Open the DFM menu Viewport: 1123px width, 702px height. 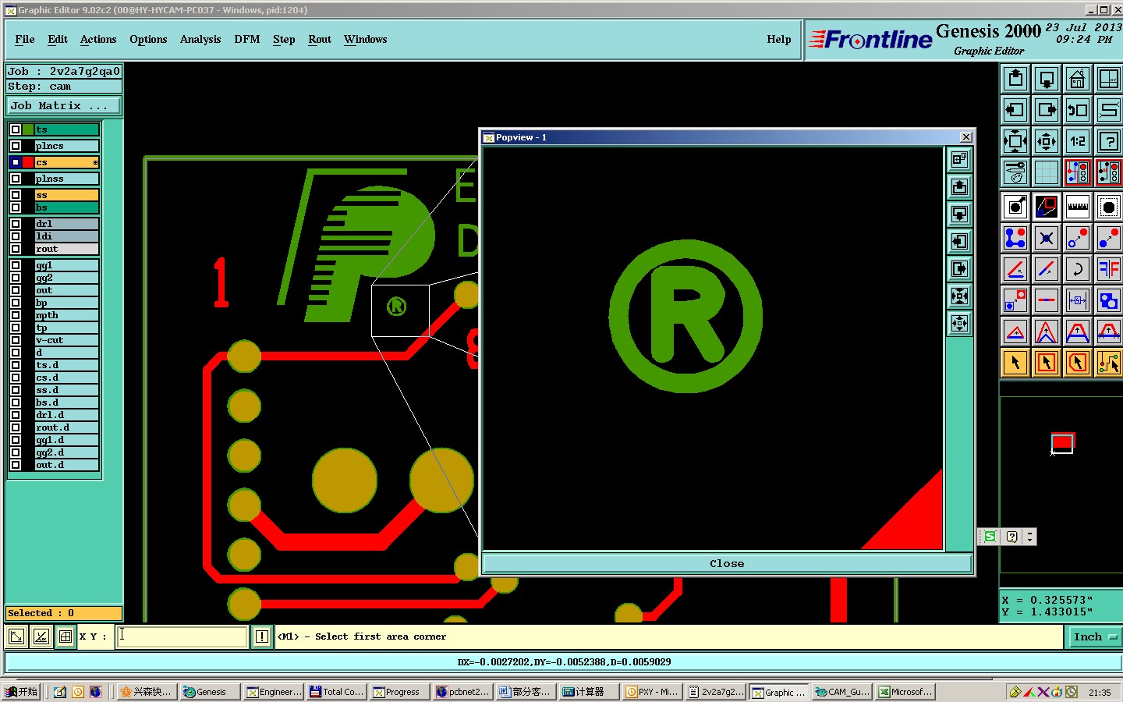247,39
